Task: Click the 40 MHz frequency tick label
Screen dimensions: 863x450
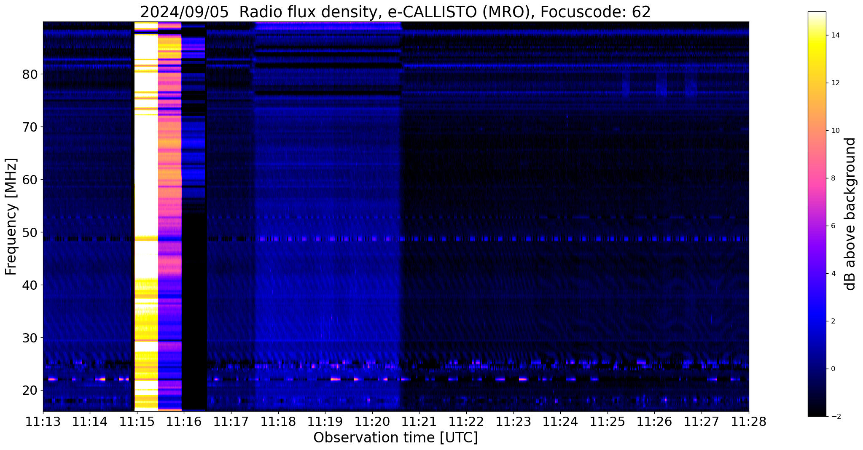Action: click(x=30, y=285)
